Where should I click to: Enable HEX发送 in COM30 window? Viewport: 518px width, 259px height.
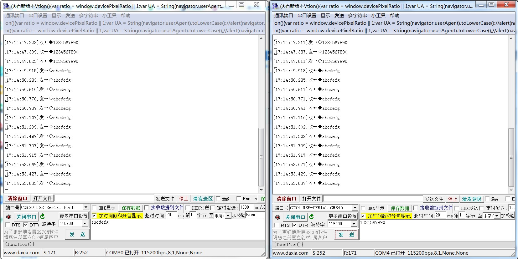pyautogui.click(x=188, y=208)
